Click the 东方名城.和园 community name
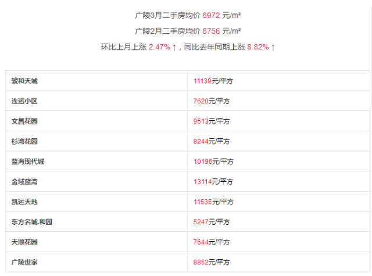The image size is (372, 276). 31,221
